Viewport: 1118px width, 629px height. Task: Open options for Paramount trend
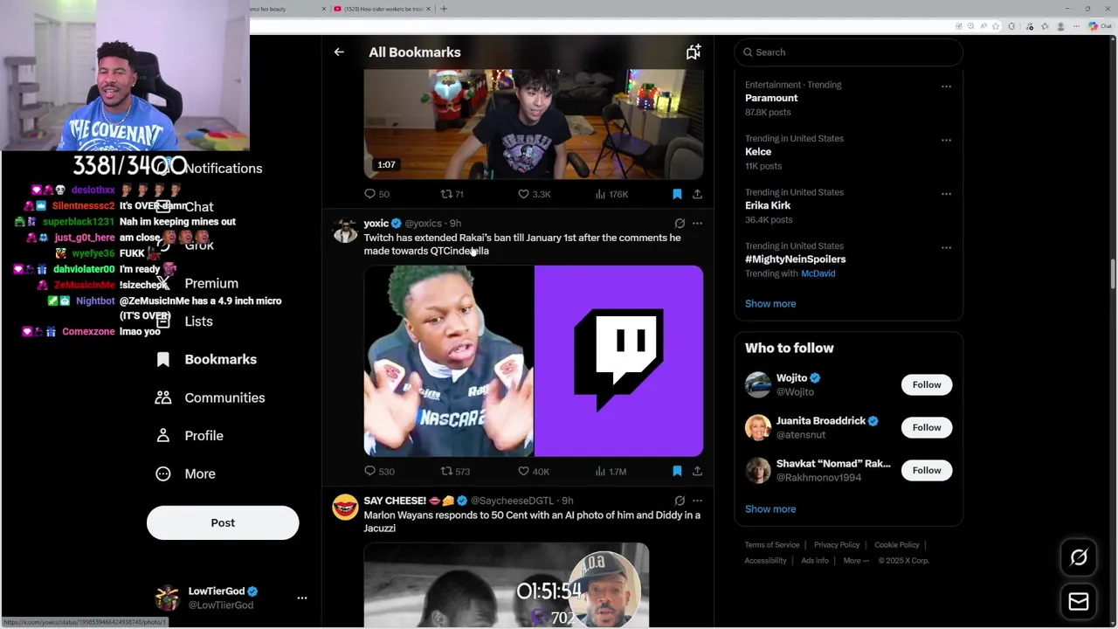click(946, 86)
